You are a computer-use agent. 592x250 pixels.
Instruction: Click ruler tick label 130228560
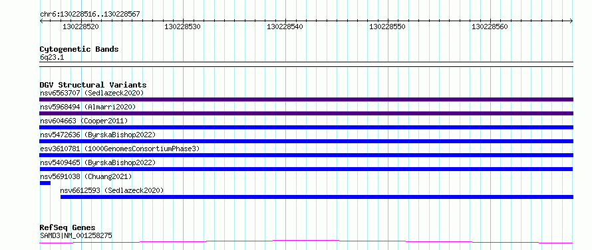click(490, 27)
